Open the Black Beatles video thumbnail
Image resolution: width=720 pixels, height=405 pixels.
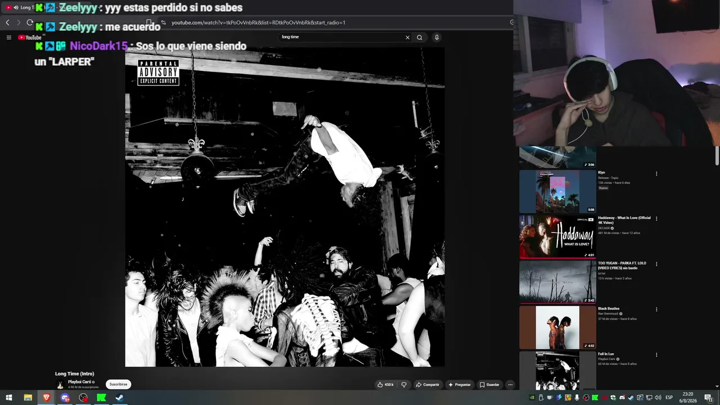point(557,327)
